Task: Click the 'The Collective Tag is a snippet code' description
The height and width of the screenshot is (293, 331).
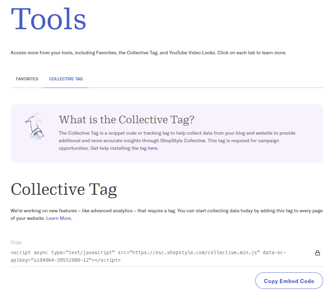Action: (x=177, y=140)
